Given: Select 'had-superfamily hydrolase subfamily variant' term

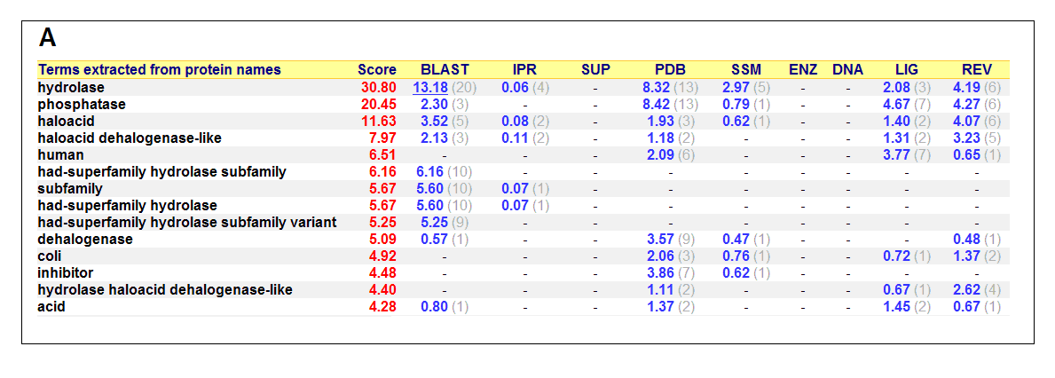Looking at the screenshot, I should point(188,222).
